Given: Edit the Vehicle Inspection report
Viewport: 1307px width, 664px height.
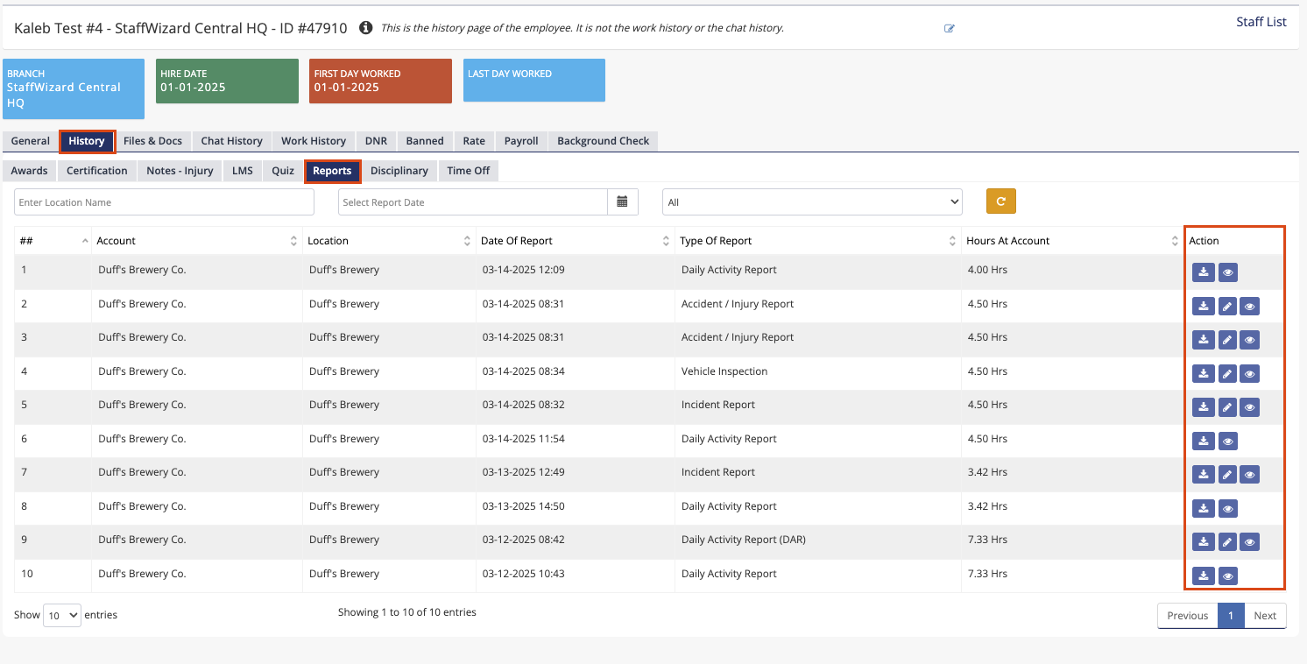Looking at the screenshot, I should (1227, 374).
